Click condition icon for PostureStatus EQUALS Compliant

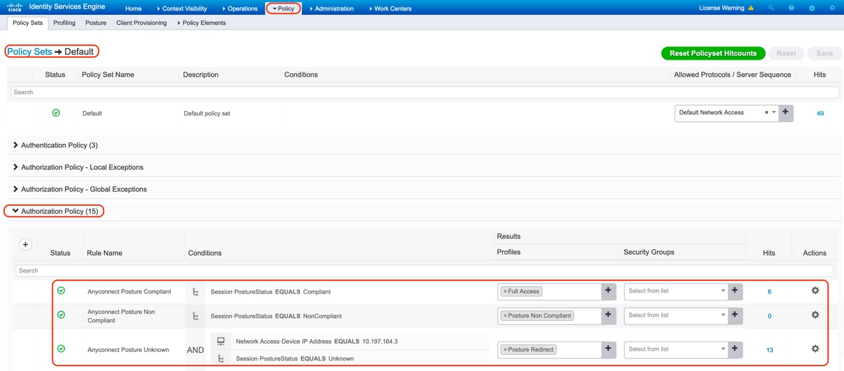[x=196, y=292]
